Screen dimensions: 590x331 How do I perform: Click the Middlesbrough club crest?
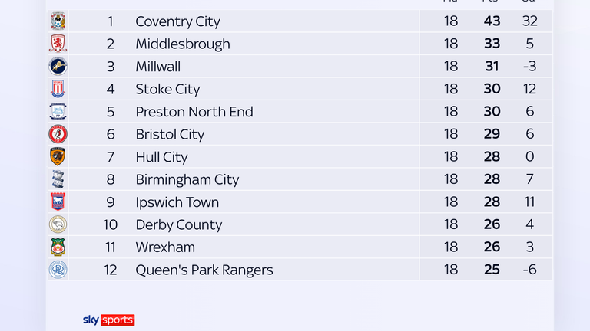[x=58, y=44]
